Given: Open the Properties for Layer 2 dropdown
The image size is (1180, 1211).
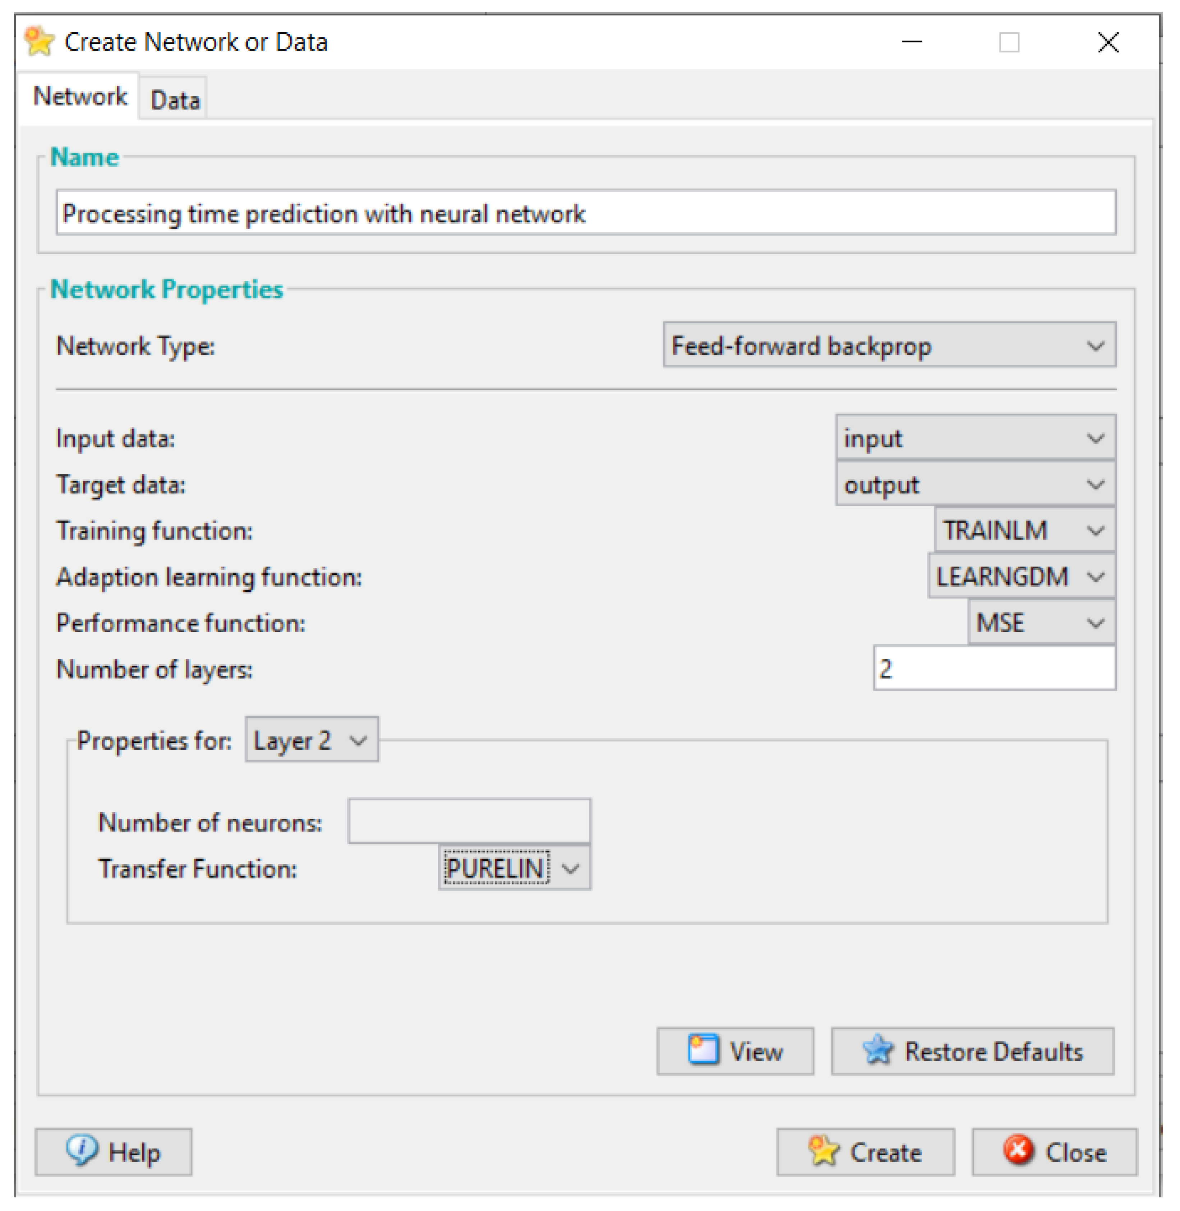Looking at the screenshot, I should click(312, 739).
